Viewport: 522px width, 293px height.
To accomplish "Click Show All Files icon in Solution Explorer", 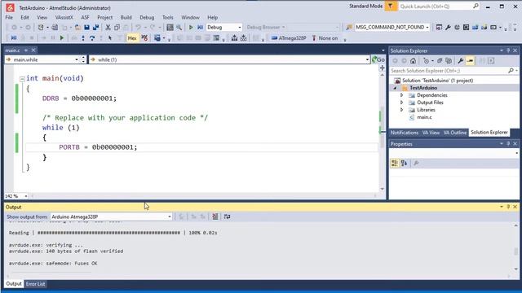I will 449,61.
